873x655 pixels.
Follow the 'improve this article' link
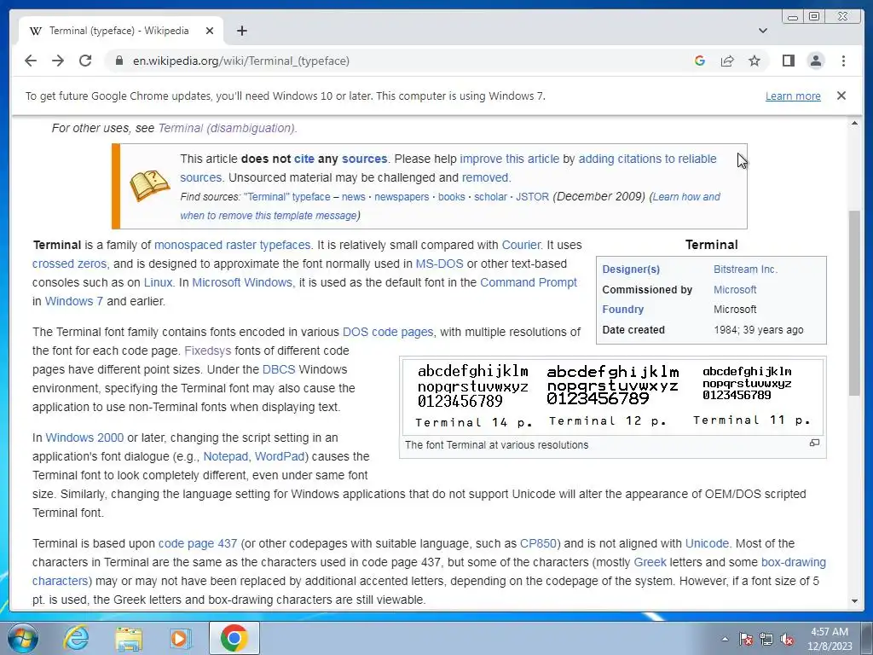[x=510, y=159]
